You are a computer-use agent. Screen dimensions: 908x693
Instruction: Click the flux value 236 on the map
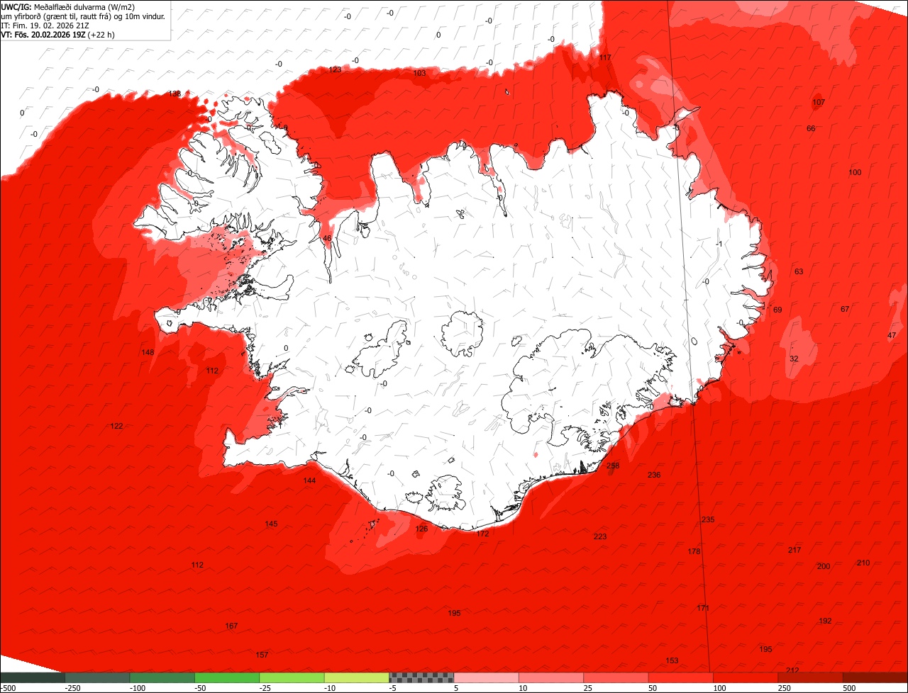654,475
